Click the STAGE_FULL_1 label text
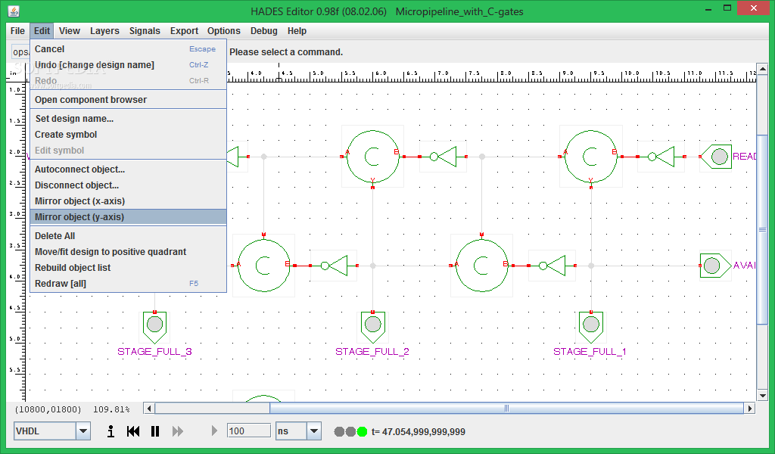The height and width of the screenshot is (454, 775). [x=590, y=352]
